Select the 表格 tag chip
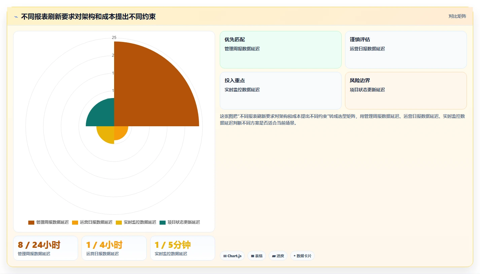 [x=256, y=256]
